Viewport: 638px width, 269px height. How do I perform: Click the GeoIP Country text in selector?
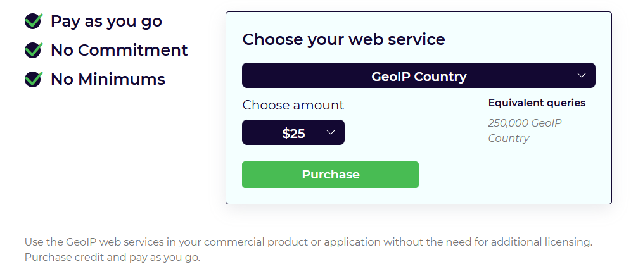point(419,77)
